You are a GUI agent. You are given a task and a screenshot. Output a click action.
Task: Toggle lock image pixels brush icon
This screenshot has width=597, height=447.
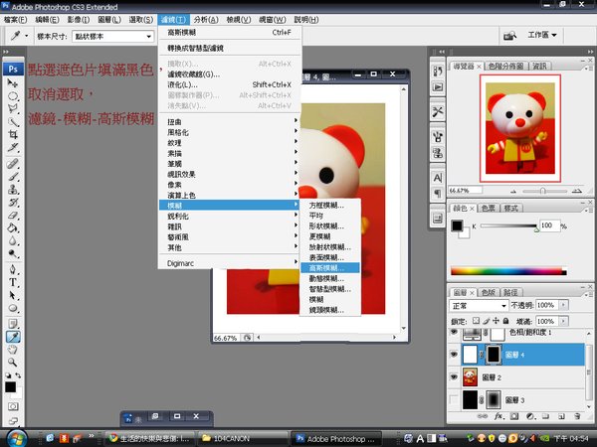[x=487, y=321]
